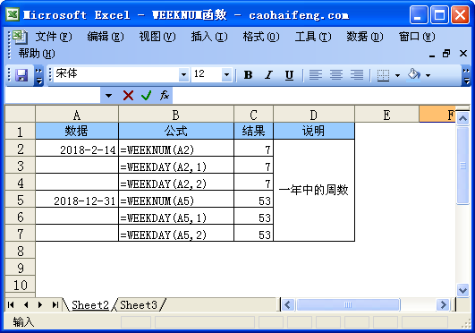Screen dimensions: 475x333
Task: Open the 编辑(E) menu
Action: 106,37
